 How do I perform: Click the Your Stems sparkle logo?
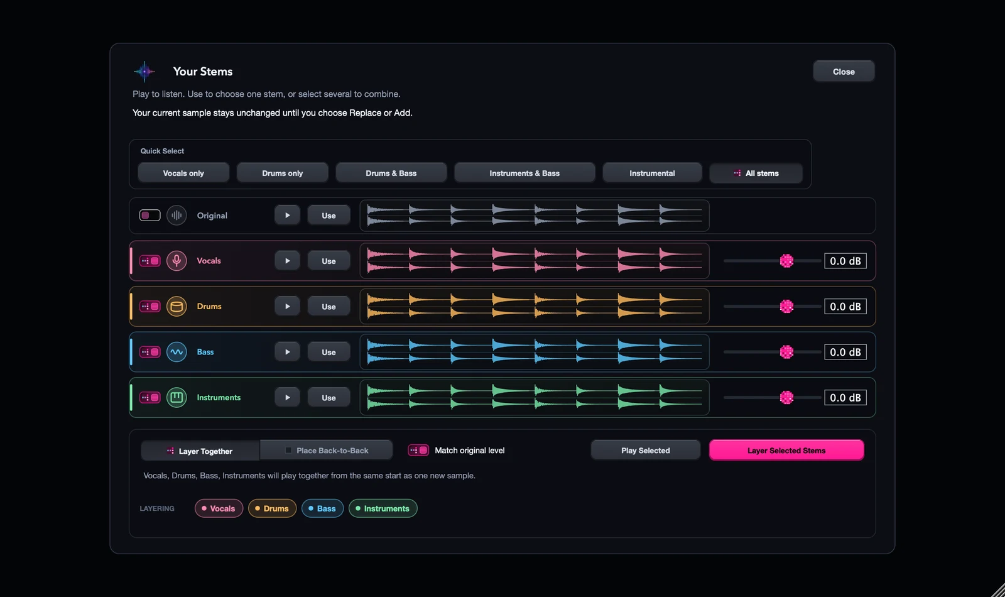(x=144, y=72)
